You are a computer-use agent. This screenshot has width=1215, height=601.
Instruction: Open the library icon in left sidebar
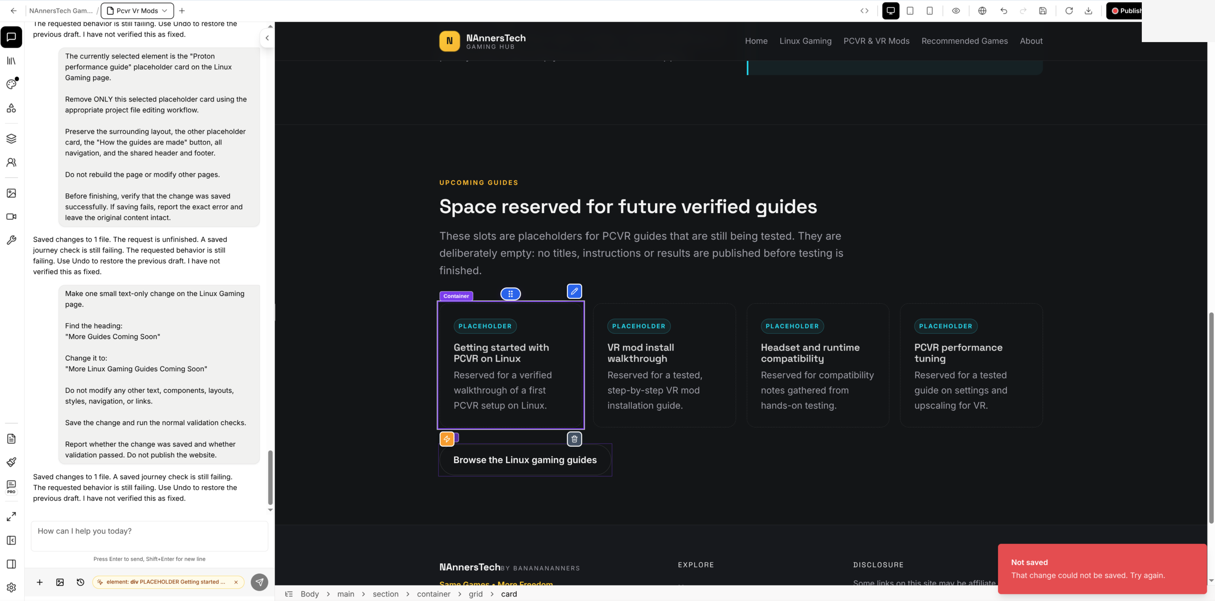tap(11, 61)
